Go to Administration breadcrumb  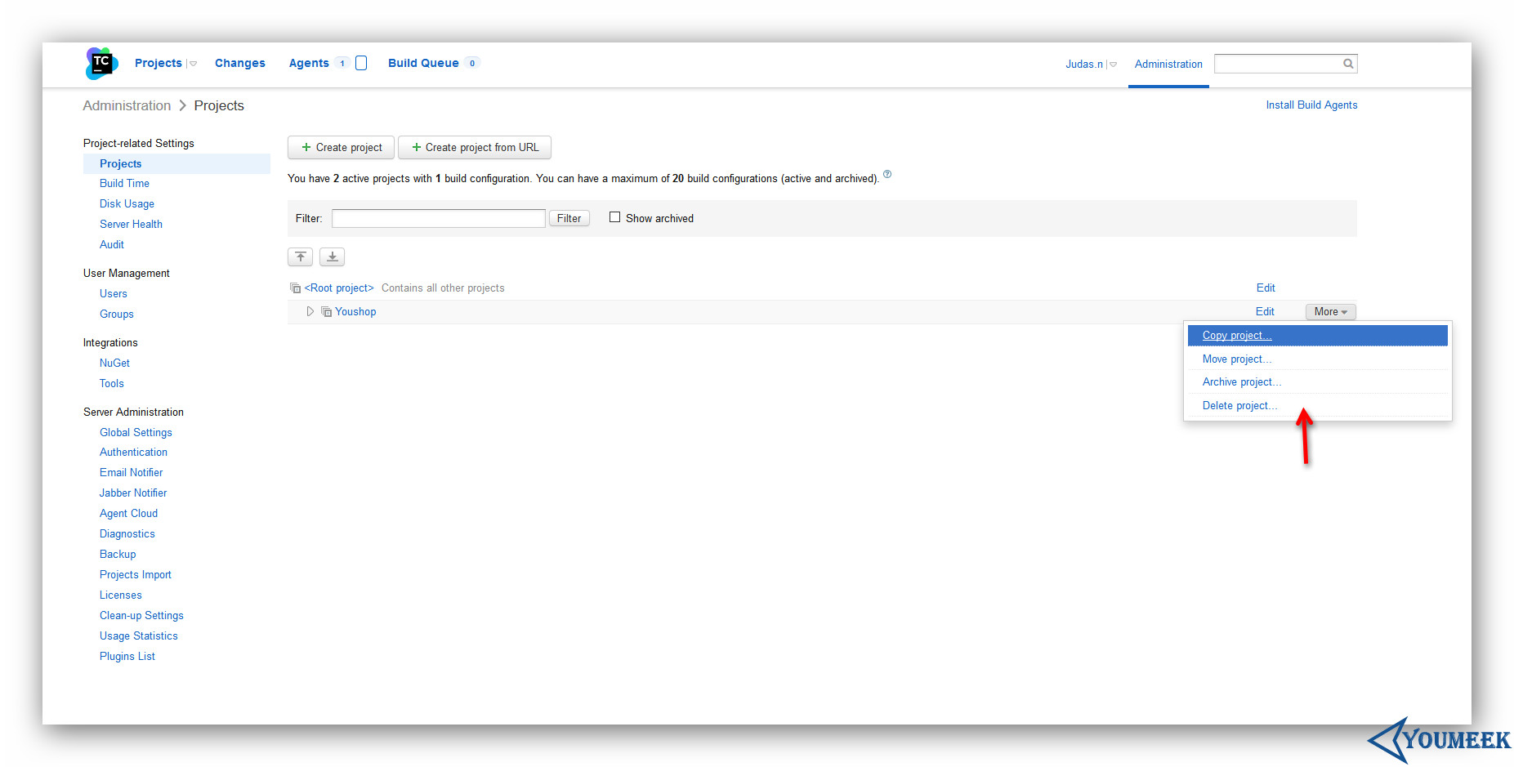tap(127, 105)
